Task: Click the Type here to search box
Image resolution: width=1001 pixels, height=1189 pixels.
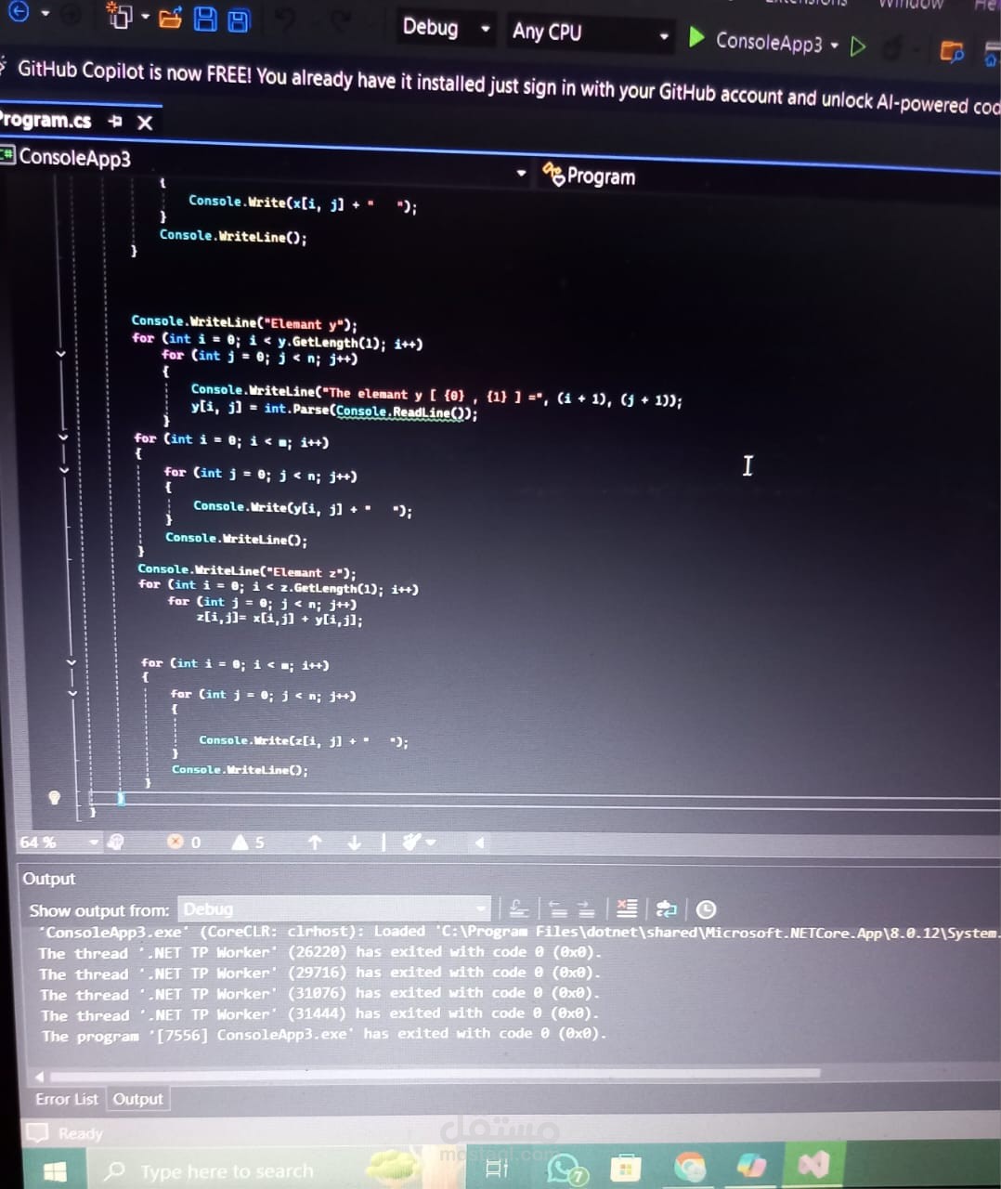Action: click(x=227, y=1171)
